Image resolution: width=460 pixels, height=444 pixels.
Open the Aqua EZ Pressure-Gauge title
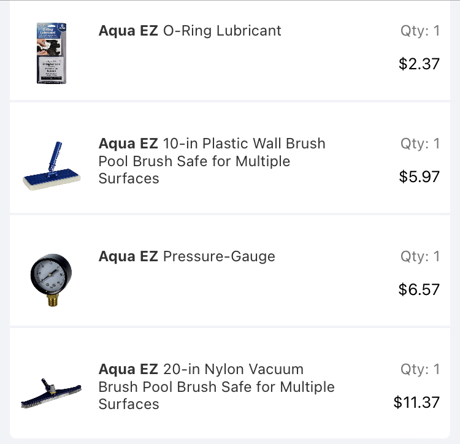[187, 256]
